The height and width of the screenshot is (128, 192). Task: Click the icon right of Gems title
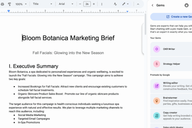click(x=187, y=5)
